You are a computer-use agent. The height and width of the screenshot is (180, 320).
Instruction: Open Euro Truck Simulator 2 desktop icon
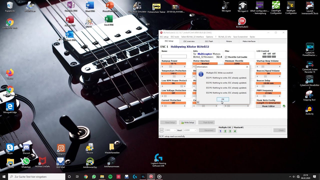pos(137,8)
